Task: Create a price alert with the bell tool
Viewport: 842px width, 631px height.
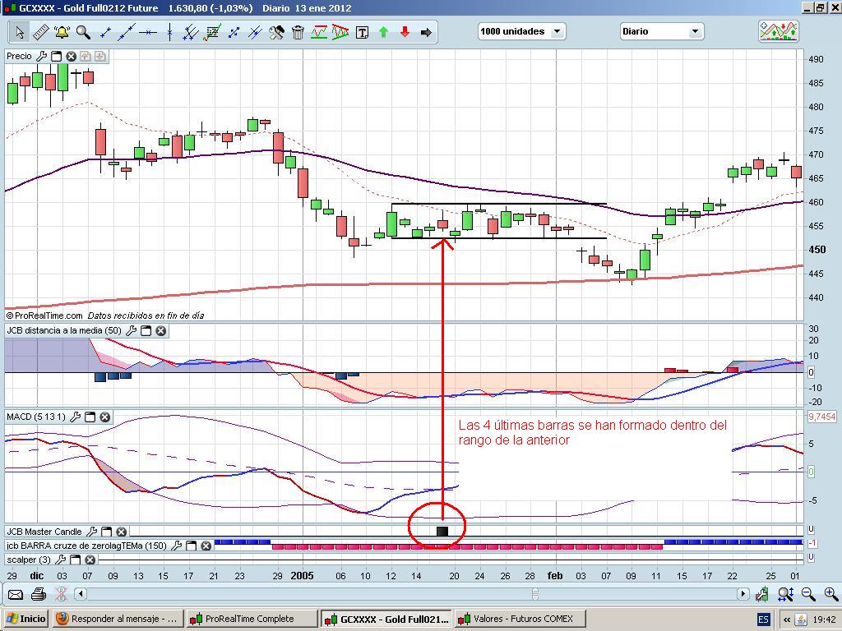Action: tap(62, 33)
